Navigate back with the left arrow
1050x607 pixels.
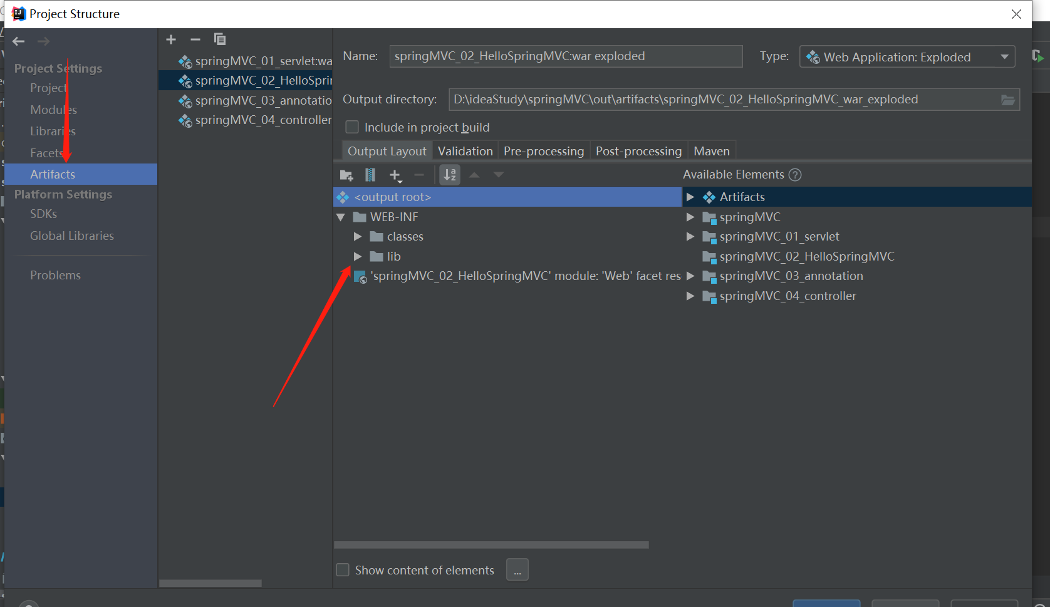[19, 41]
